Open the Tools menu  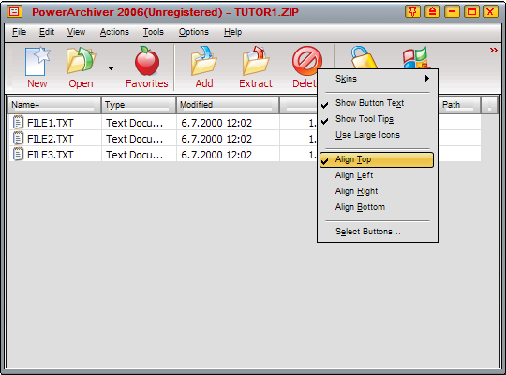[154, 32]
